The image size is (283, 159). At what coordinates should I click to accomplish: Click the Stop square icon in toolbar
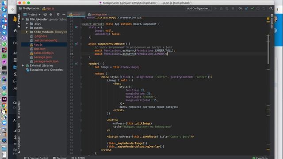tap(233, 8)
